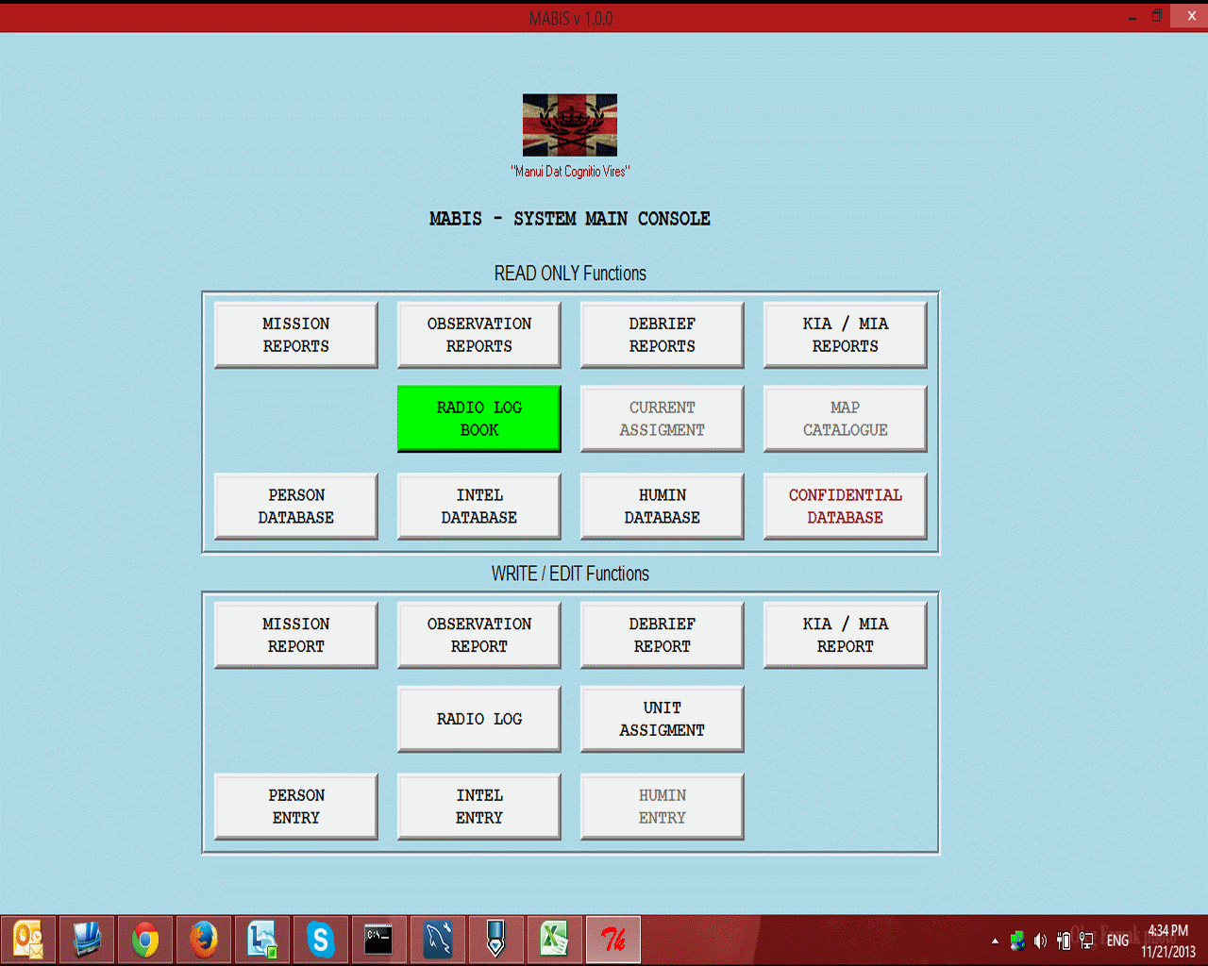Screen dimensions: 1208x966
Task: Open the INTEL DATABASE
Action: 479,507
